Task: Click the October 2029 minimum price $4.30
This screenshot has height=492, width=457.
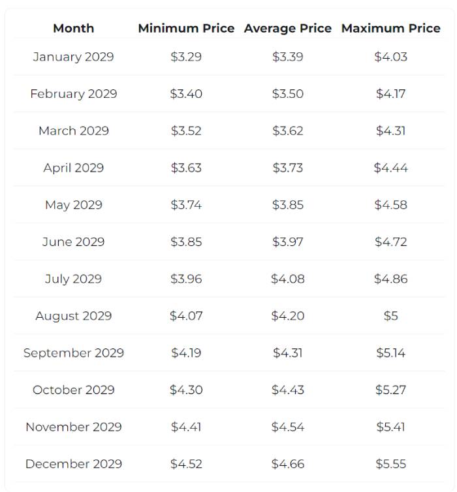Action: pos(186,390)
